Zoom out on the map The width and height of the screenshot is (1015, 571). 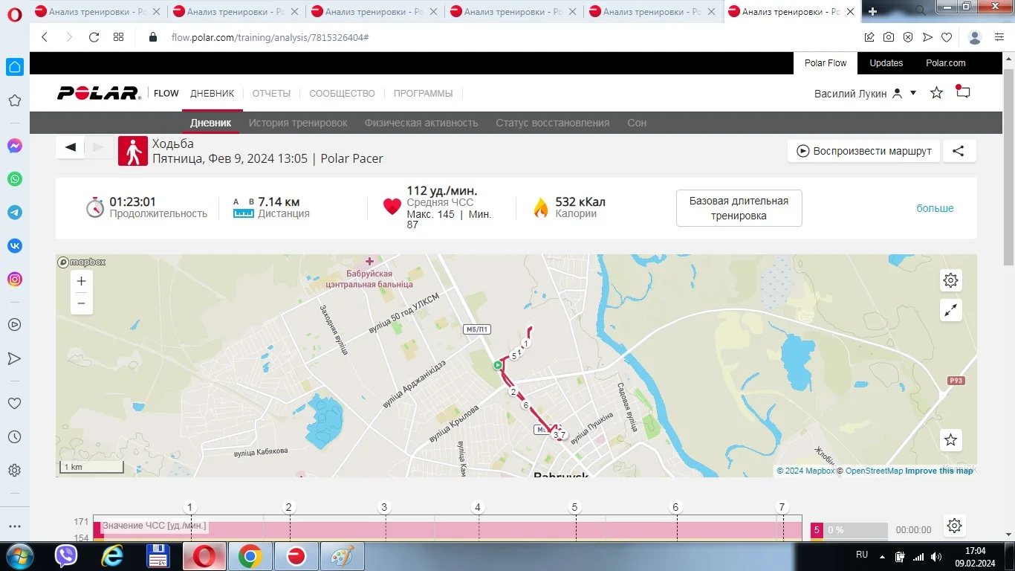(x=82, y=303)
